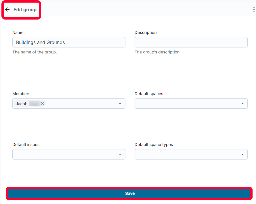Click the helper text 'The name of the group.'
The height and width of the screenshot is (204, 256).
(x=35, y=52)
